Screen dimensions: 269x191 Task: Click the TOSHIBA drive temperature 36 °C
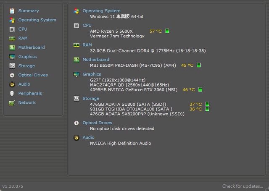(x=195, y=109)
